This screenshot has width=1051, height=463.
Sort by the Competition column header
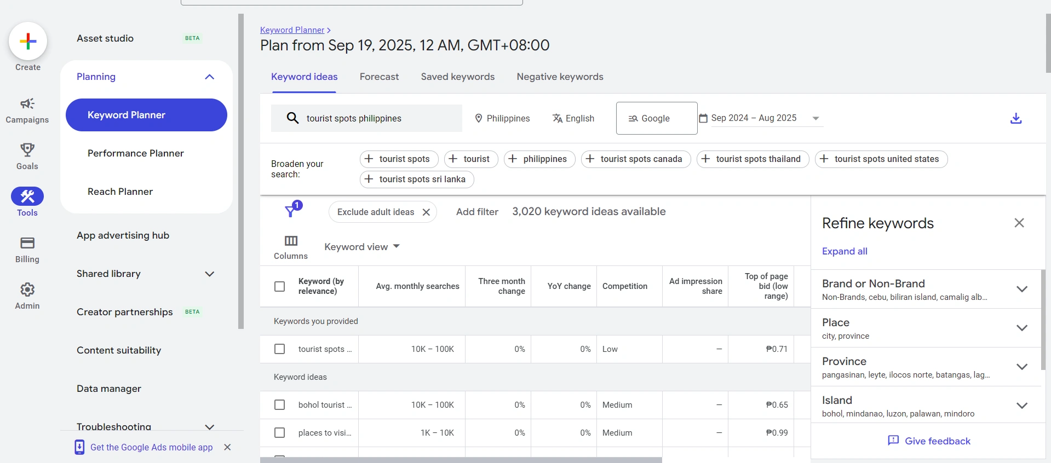[x=624, y=286]
